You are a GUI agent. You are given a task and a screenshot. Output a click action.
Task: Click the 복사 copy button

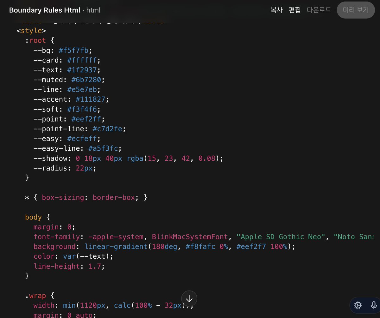(276, 10)
